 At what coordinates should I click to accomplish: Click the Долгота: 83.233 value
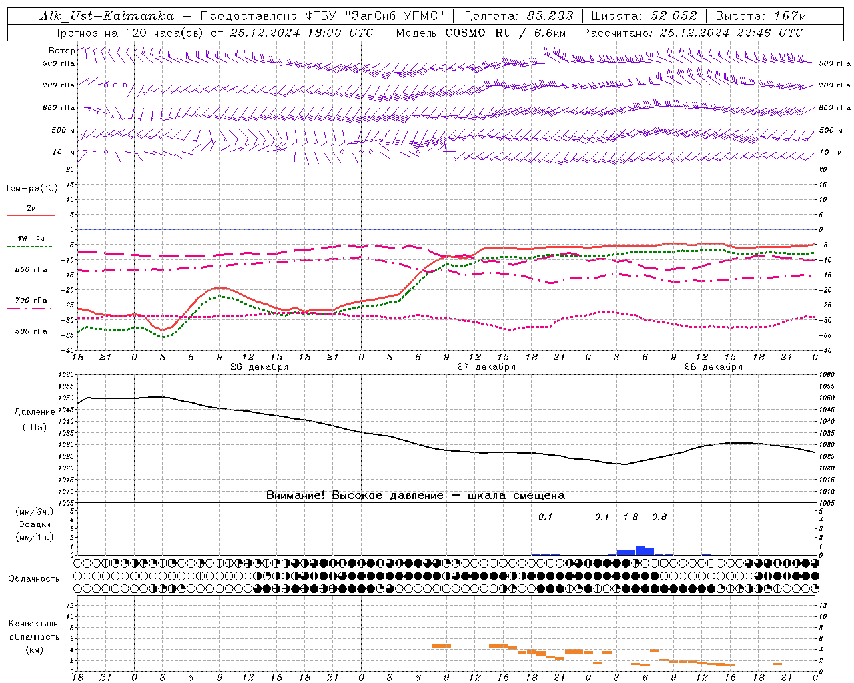tap(518, 16)
